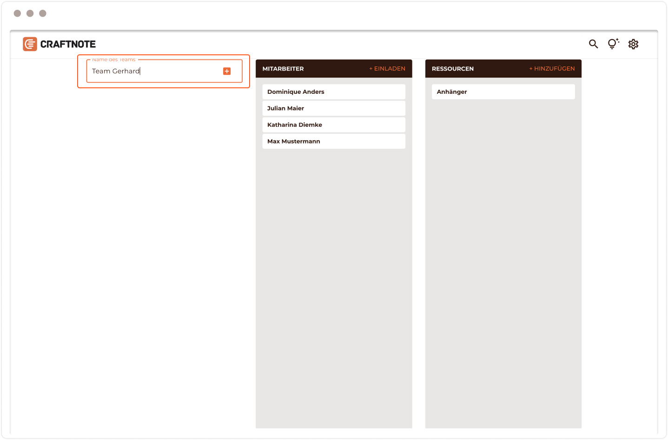This screenshot has width=668, height=440.
Task: Click + HINZUFÜGEN to add resource
Action: (x=552, y=69)
